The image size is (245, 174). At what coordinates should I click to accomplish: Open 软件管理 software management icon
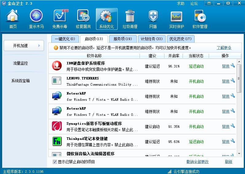[x=200, y=19]
